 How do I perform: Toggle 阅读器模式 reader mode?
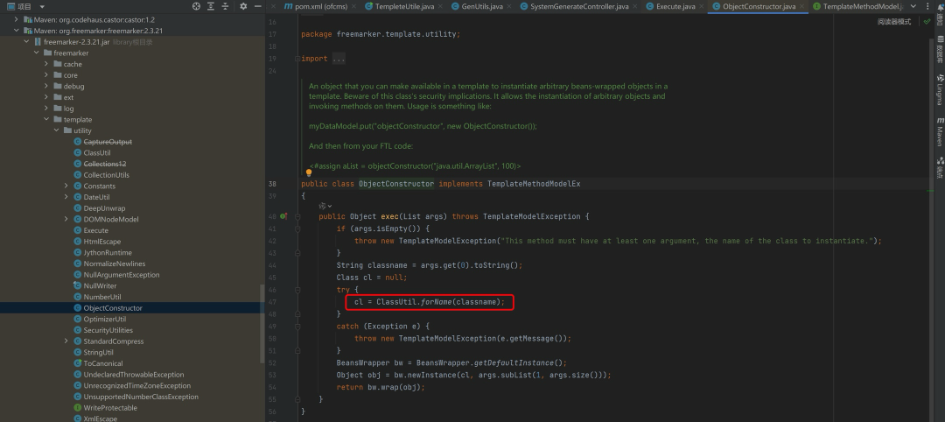point(893,22)
